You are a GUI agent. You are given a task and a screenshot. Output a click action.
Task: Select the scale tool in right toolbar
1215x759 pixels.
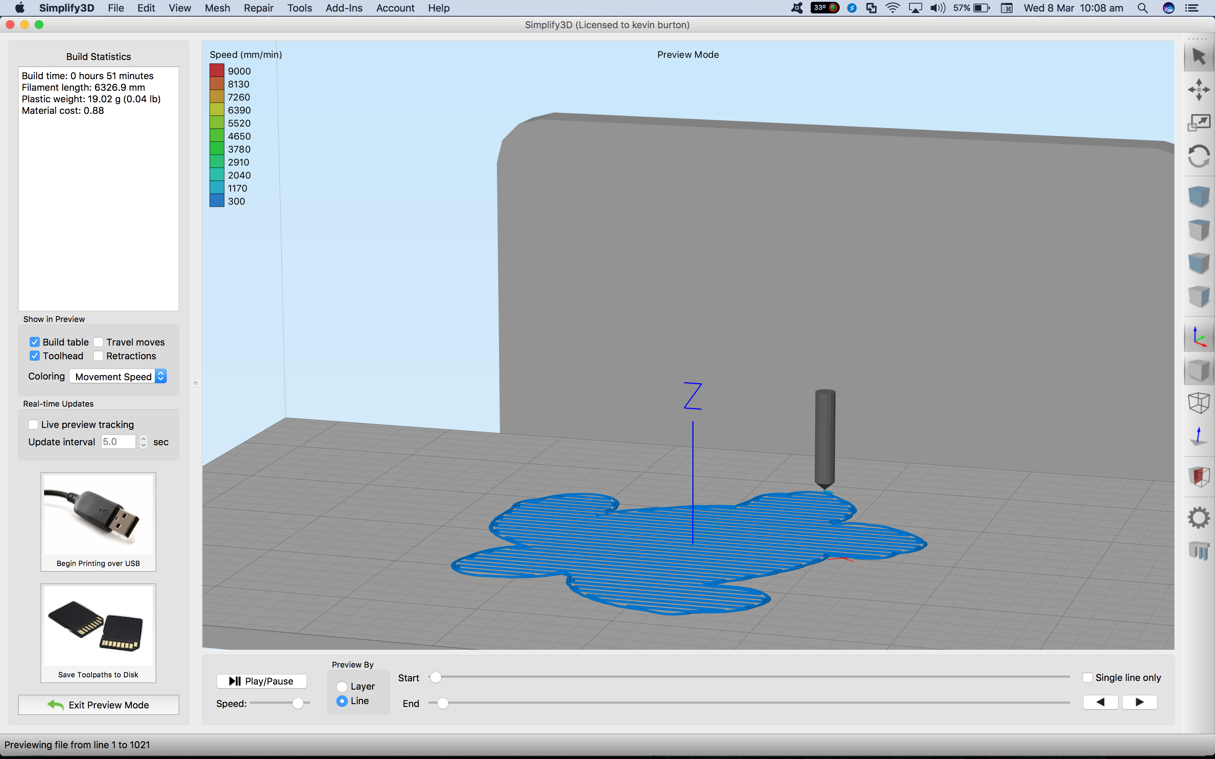(x=1199, y=123)
